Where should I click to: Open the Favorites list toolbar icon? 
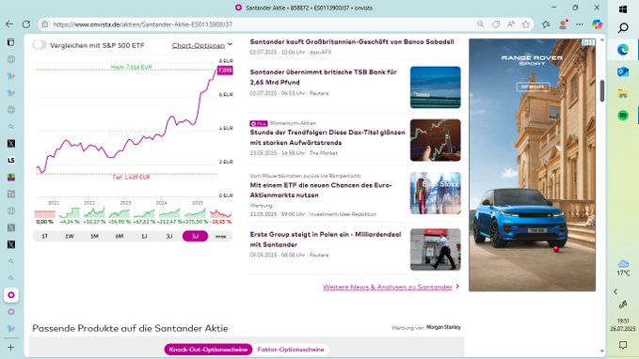pos(546,24)
